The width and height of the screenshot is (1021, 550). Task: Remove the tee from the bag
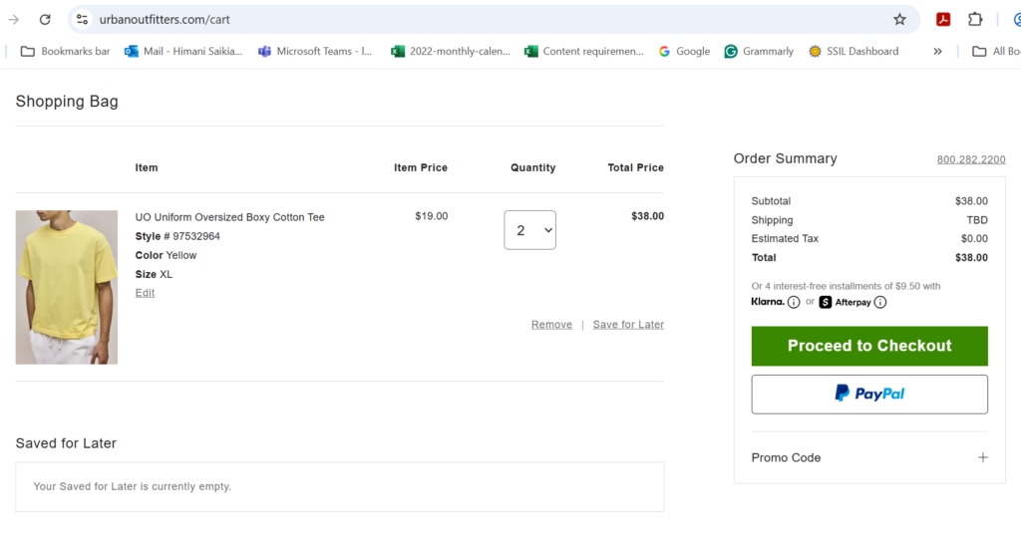point(551,325)
